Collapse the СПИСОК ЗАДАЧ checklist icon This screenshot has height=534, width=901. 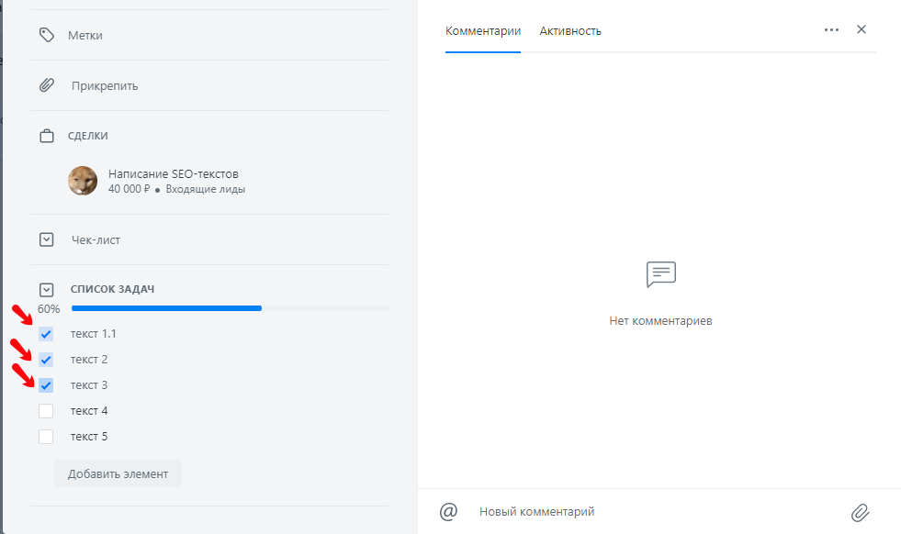(x=47, y=289)
